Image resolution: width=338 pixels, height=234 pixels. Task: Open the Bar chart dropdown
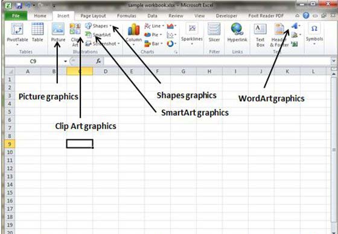pos(153,44)
